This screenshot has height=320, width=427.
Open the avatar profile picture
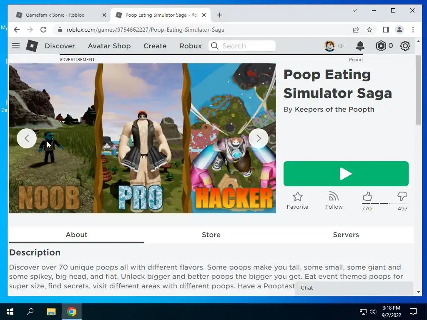(x=329, y=46)
